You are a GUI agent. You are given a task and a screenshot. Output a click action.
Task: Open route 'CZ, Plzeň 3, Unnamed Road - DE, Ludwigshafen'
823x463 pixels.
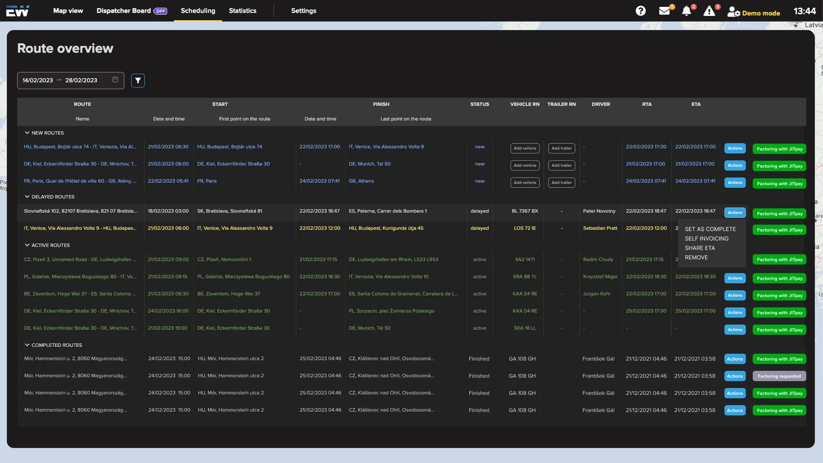coord(80,259)
